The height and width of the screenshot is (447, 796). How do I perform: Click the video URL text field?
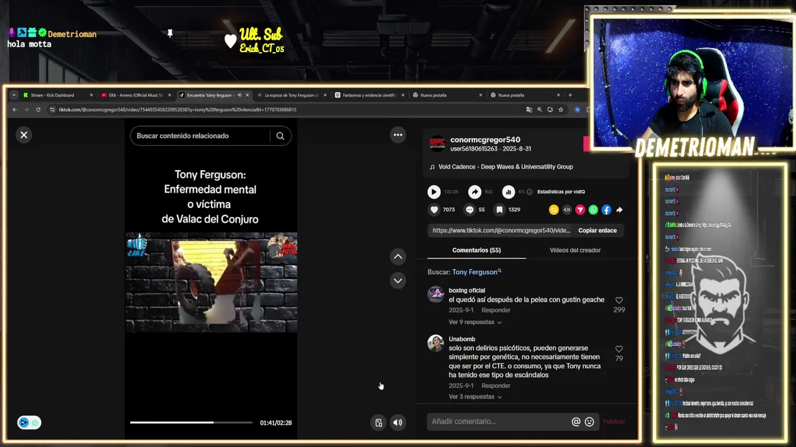[x=501, y=230]
